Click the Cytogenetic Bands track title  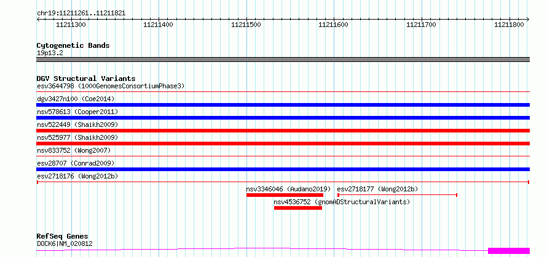73,45
